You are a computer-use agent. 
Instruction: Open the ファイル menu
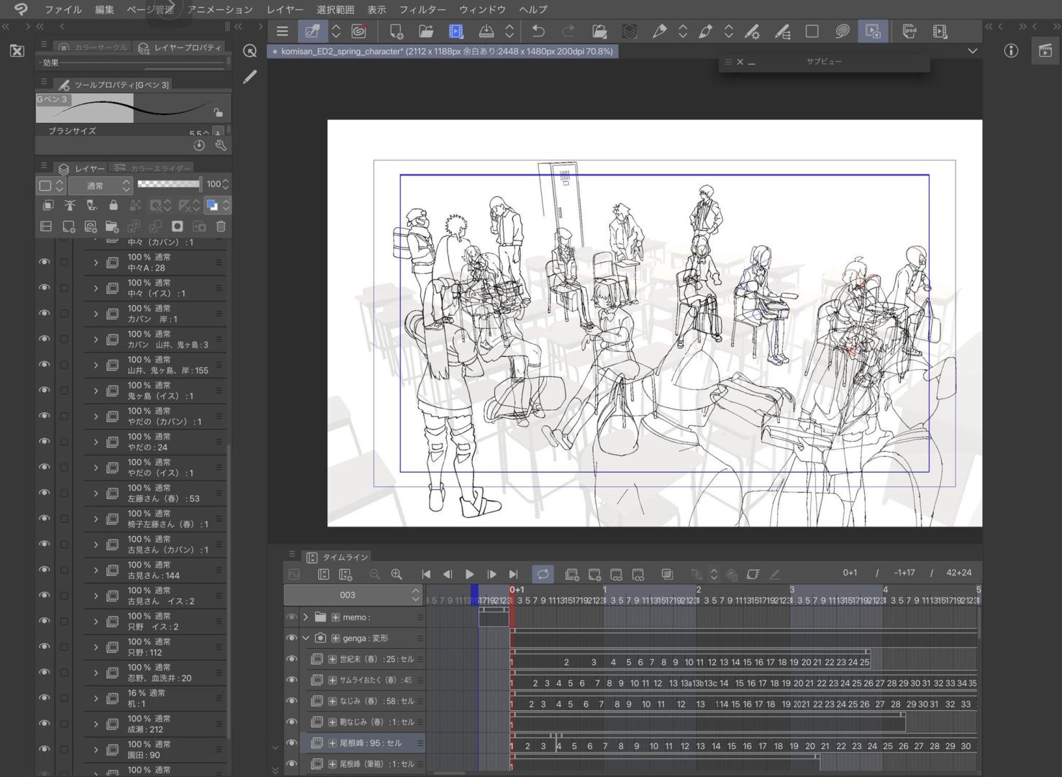(63, 9)
